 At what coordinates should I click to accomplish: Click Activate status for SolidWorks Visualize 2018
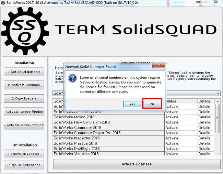click(181, 154)
